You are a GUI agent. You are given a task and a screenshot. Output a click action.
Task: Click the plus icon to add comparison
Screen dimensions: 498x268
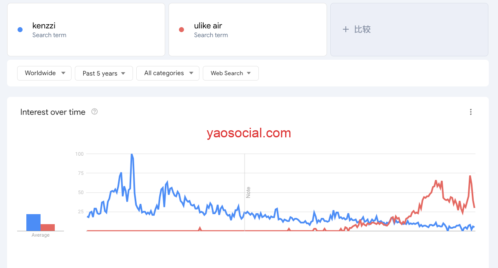(x=346, y=29)
